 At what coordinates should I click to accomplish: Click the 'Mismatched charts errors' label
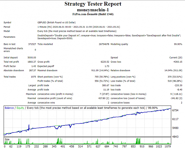13,50
